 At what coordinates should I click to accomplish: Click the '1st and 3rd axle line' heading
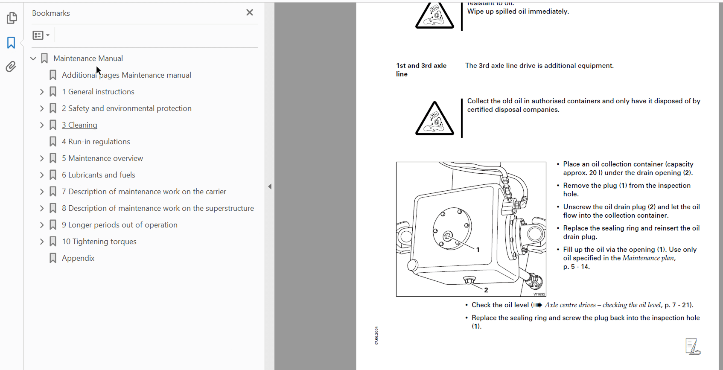(x=421, y=70)
